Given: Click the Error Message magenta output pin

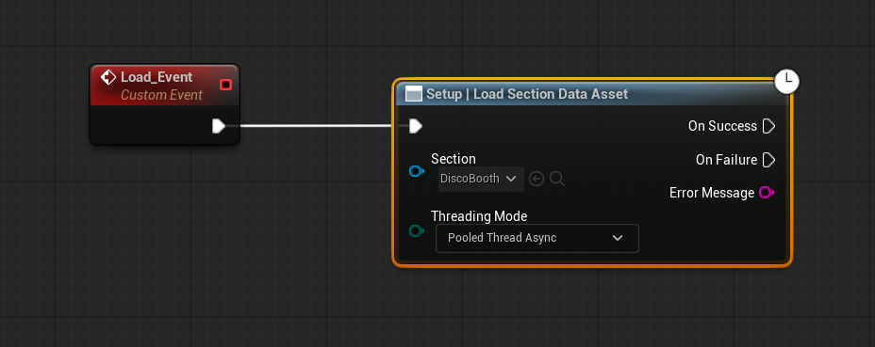Looking at the screenshot, I should tap(767, 193).
